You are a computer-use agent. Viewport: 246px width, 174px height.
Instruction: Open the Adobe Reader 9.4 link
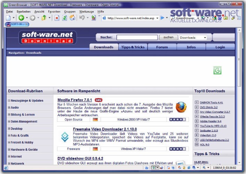pyautogui.click(x=211, y=121)
